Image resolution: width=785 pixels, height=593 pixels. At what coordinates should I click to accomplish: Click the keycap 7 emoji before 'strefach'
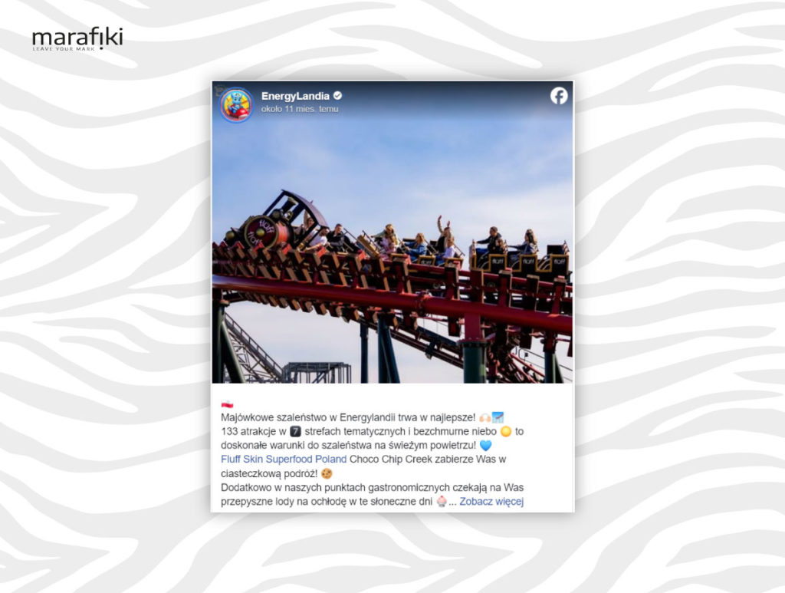click(x=295, y=431)
